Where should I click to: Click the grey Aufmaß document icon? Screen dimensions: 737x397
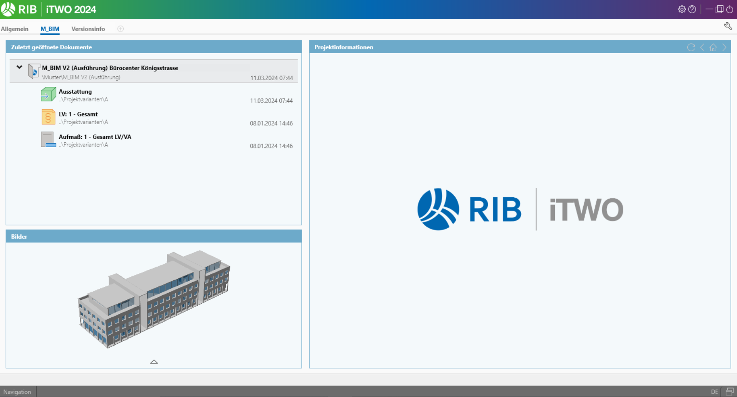49,140
